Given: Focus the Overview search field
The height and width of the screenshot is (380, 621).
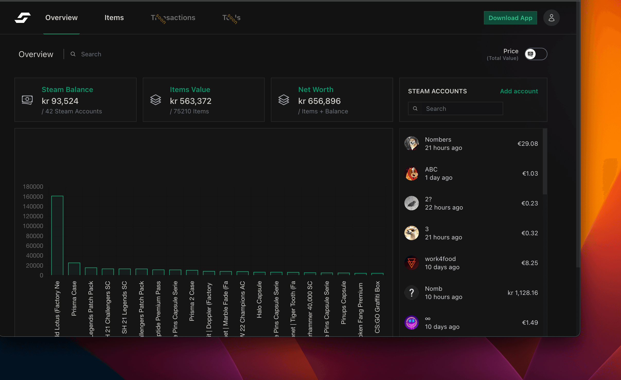Looking at the screenshot, I should tap(91, 54).
